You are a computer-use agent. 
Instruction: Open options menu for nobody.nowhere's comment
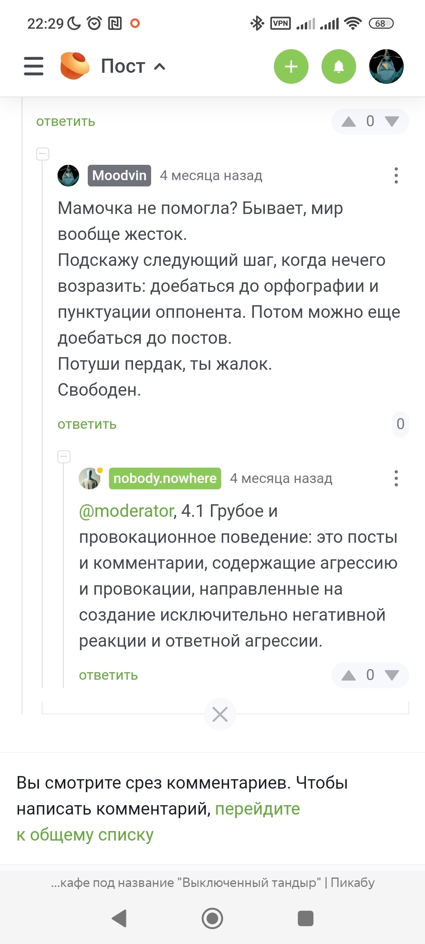click(396, 478)
